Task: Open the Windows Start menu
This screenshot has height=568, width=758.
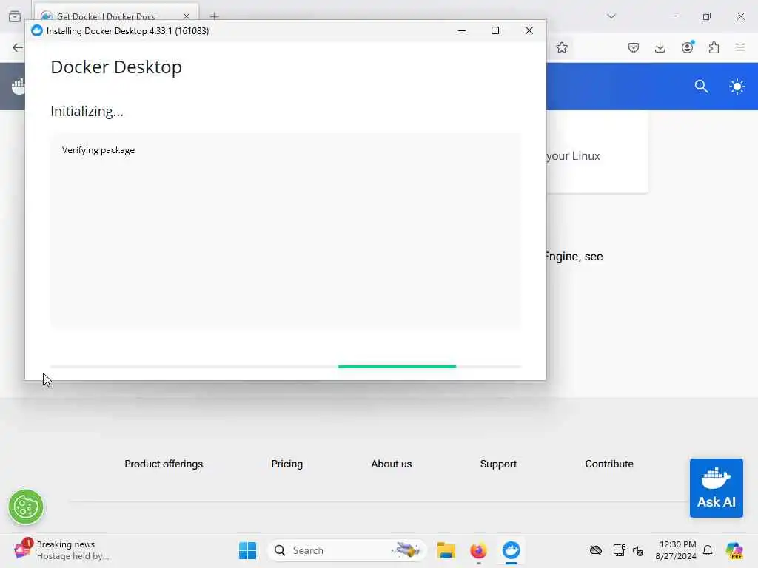Action: (247, 550)
